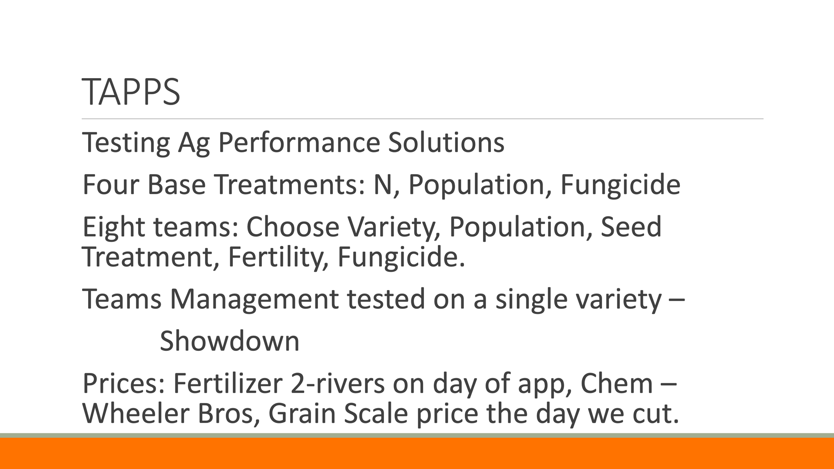Select the Testing Ag Performance Solutions line
Viewport: 834px width, 469px height.
[x=293, y=142]
